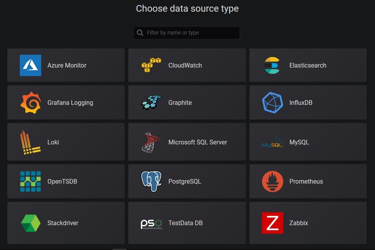
Task: Click the TestData DB PS logo
Action: (152, 224)
